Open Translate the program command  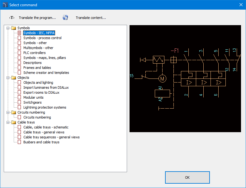pyautogui.click(x=37, y=18)
